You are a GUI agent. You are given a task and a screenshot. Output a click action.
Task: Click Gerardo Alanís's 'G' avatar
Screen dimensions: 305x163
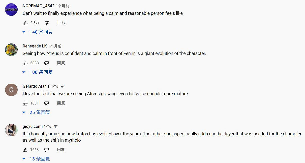(x=11, y=90)
